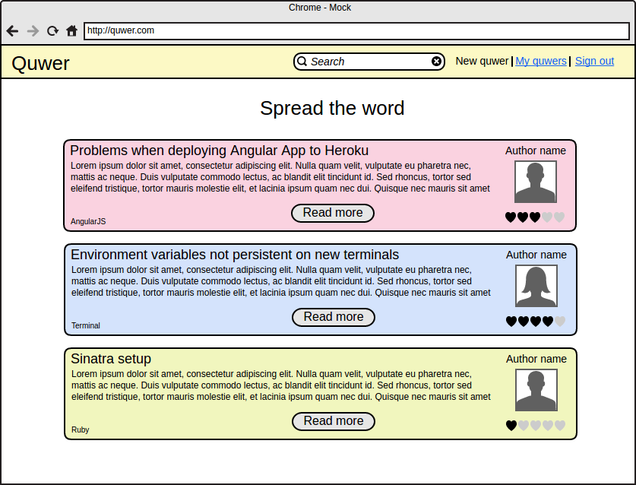Rate the Sinatra setup post two hearts
This screenshot has width=636, height=485.
[x=524, y=426]
